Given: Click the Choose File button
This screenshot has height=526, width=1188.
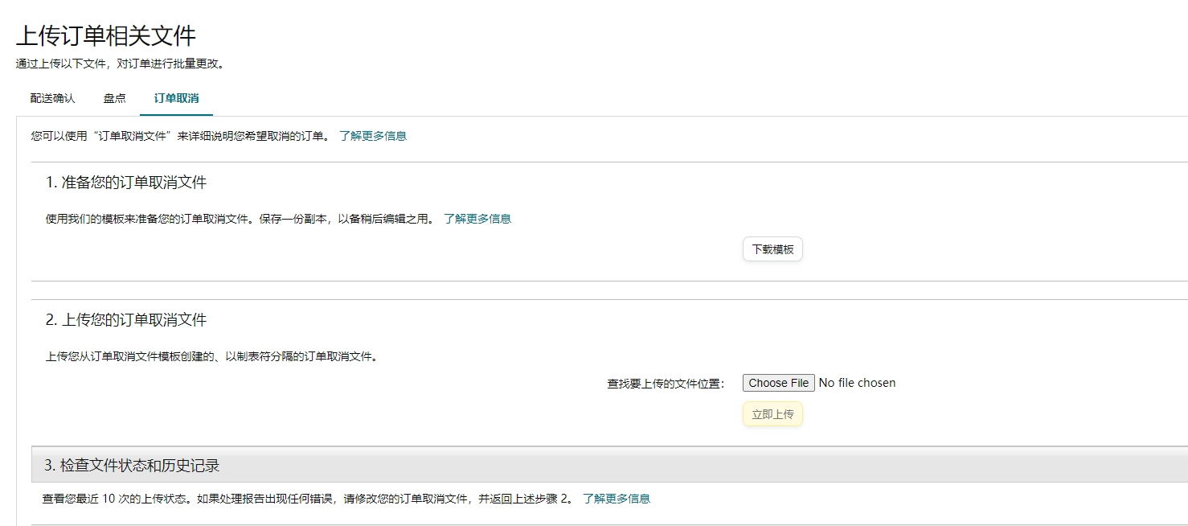Looking at the screenshot, I should coord(779,383).
